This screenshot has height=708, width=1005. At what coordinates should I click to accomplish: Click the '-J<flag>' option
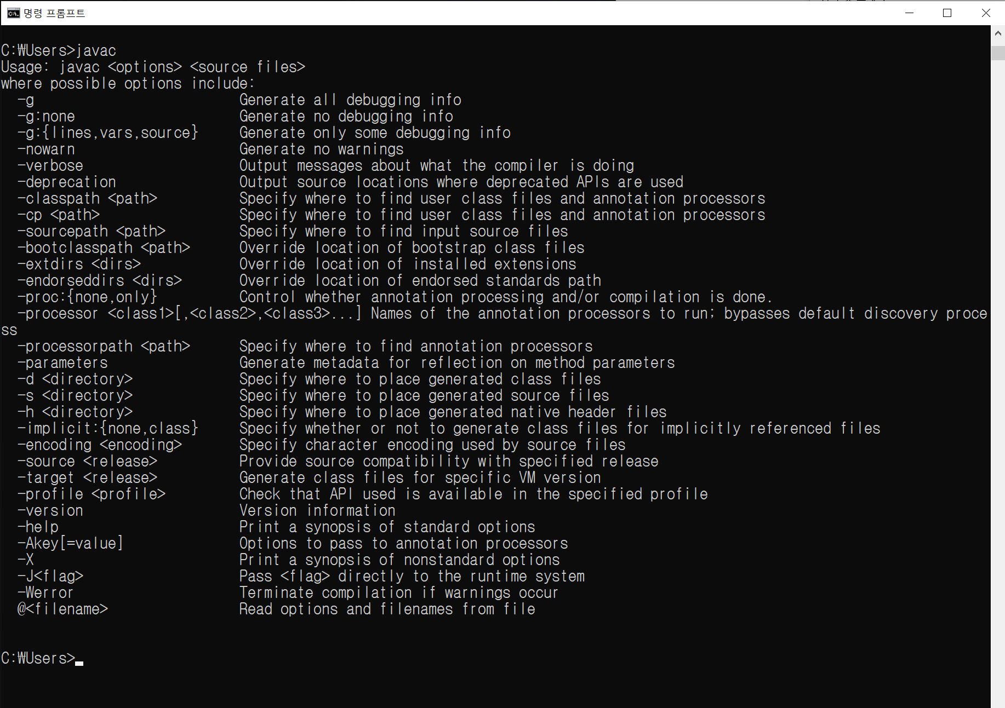(50, 577)
